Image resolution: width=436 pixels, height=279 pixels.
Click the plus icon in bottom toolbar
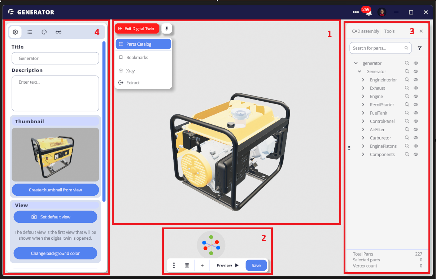click(x=202, y=265)
